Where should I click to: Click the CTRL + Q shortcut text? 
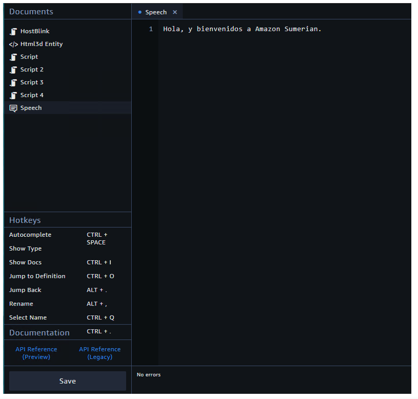point(100,317)
